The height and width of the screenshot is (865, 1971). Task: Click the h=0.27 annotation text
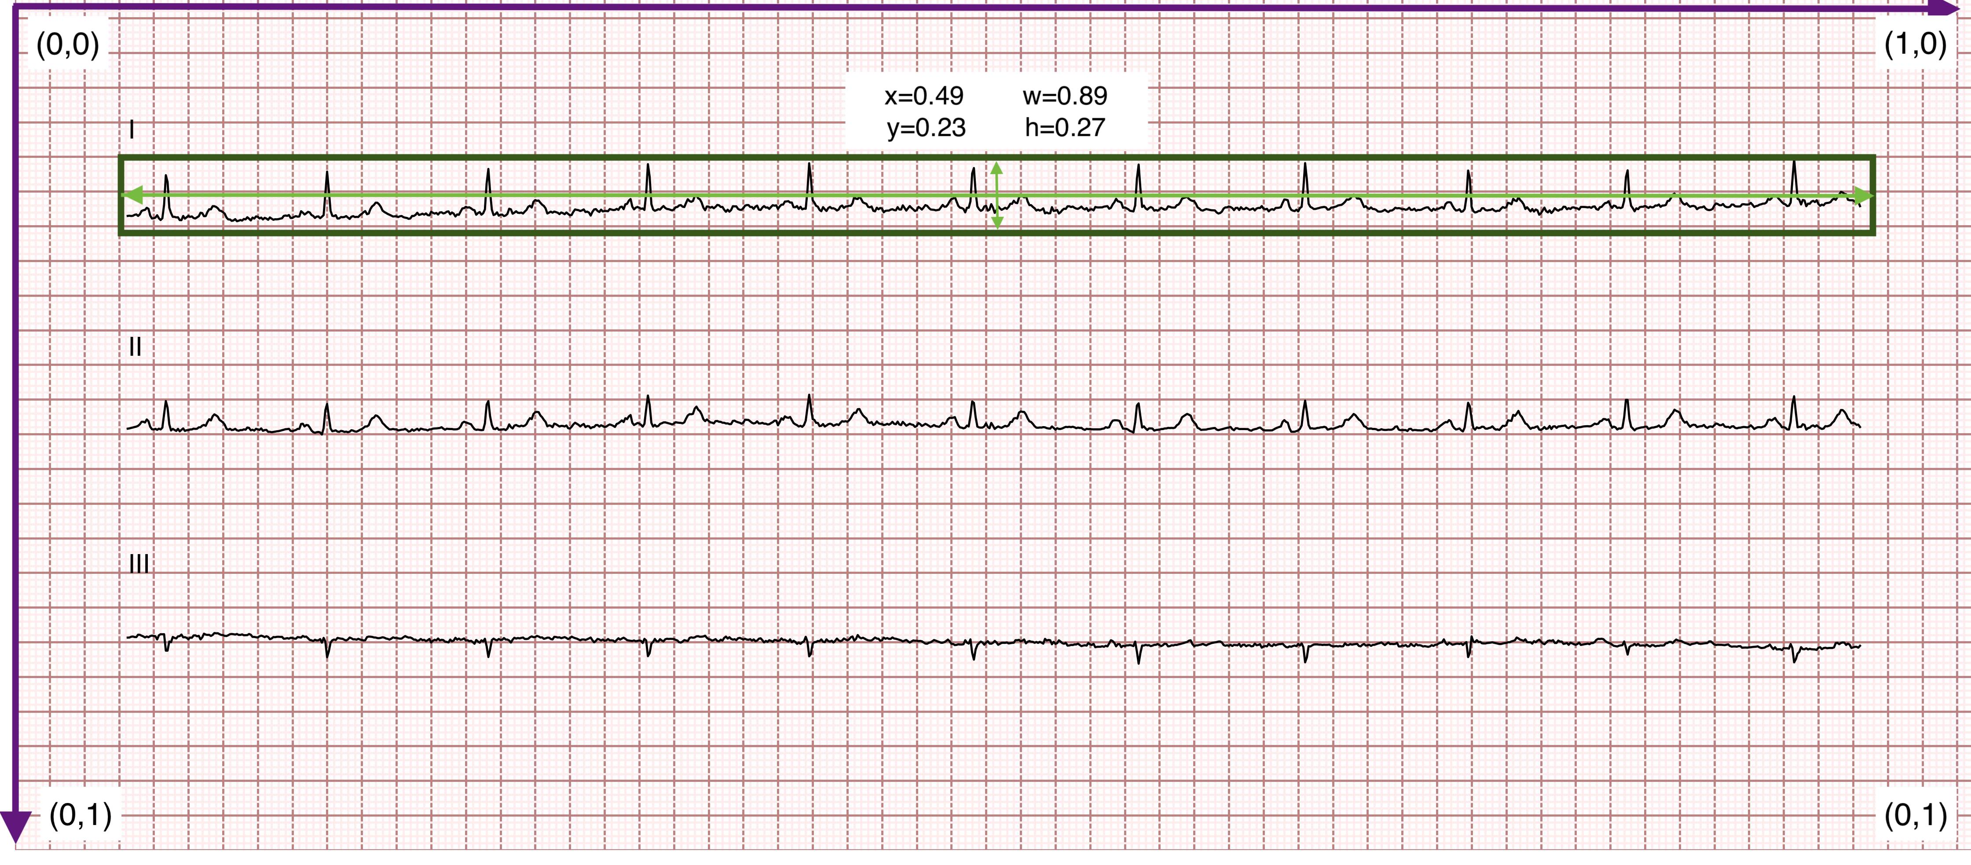pyautogui.click(x=1064, y=127)
